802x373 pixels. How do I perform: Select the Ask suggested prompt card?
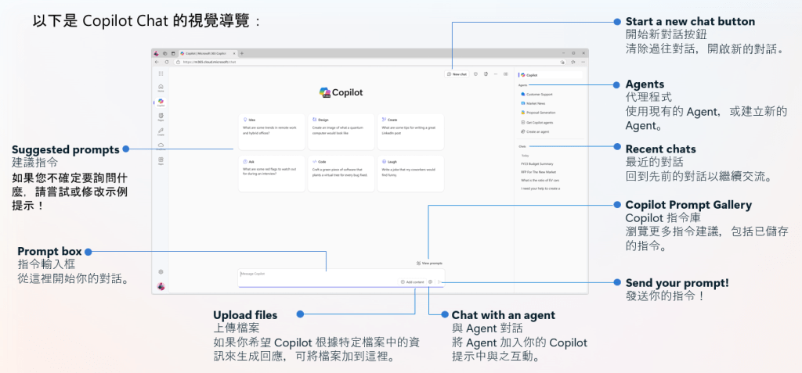(x=272, y=174)
